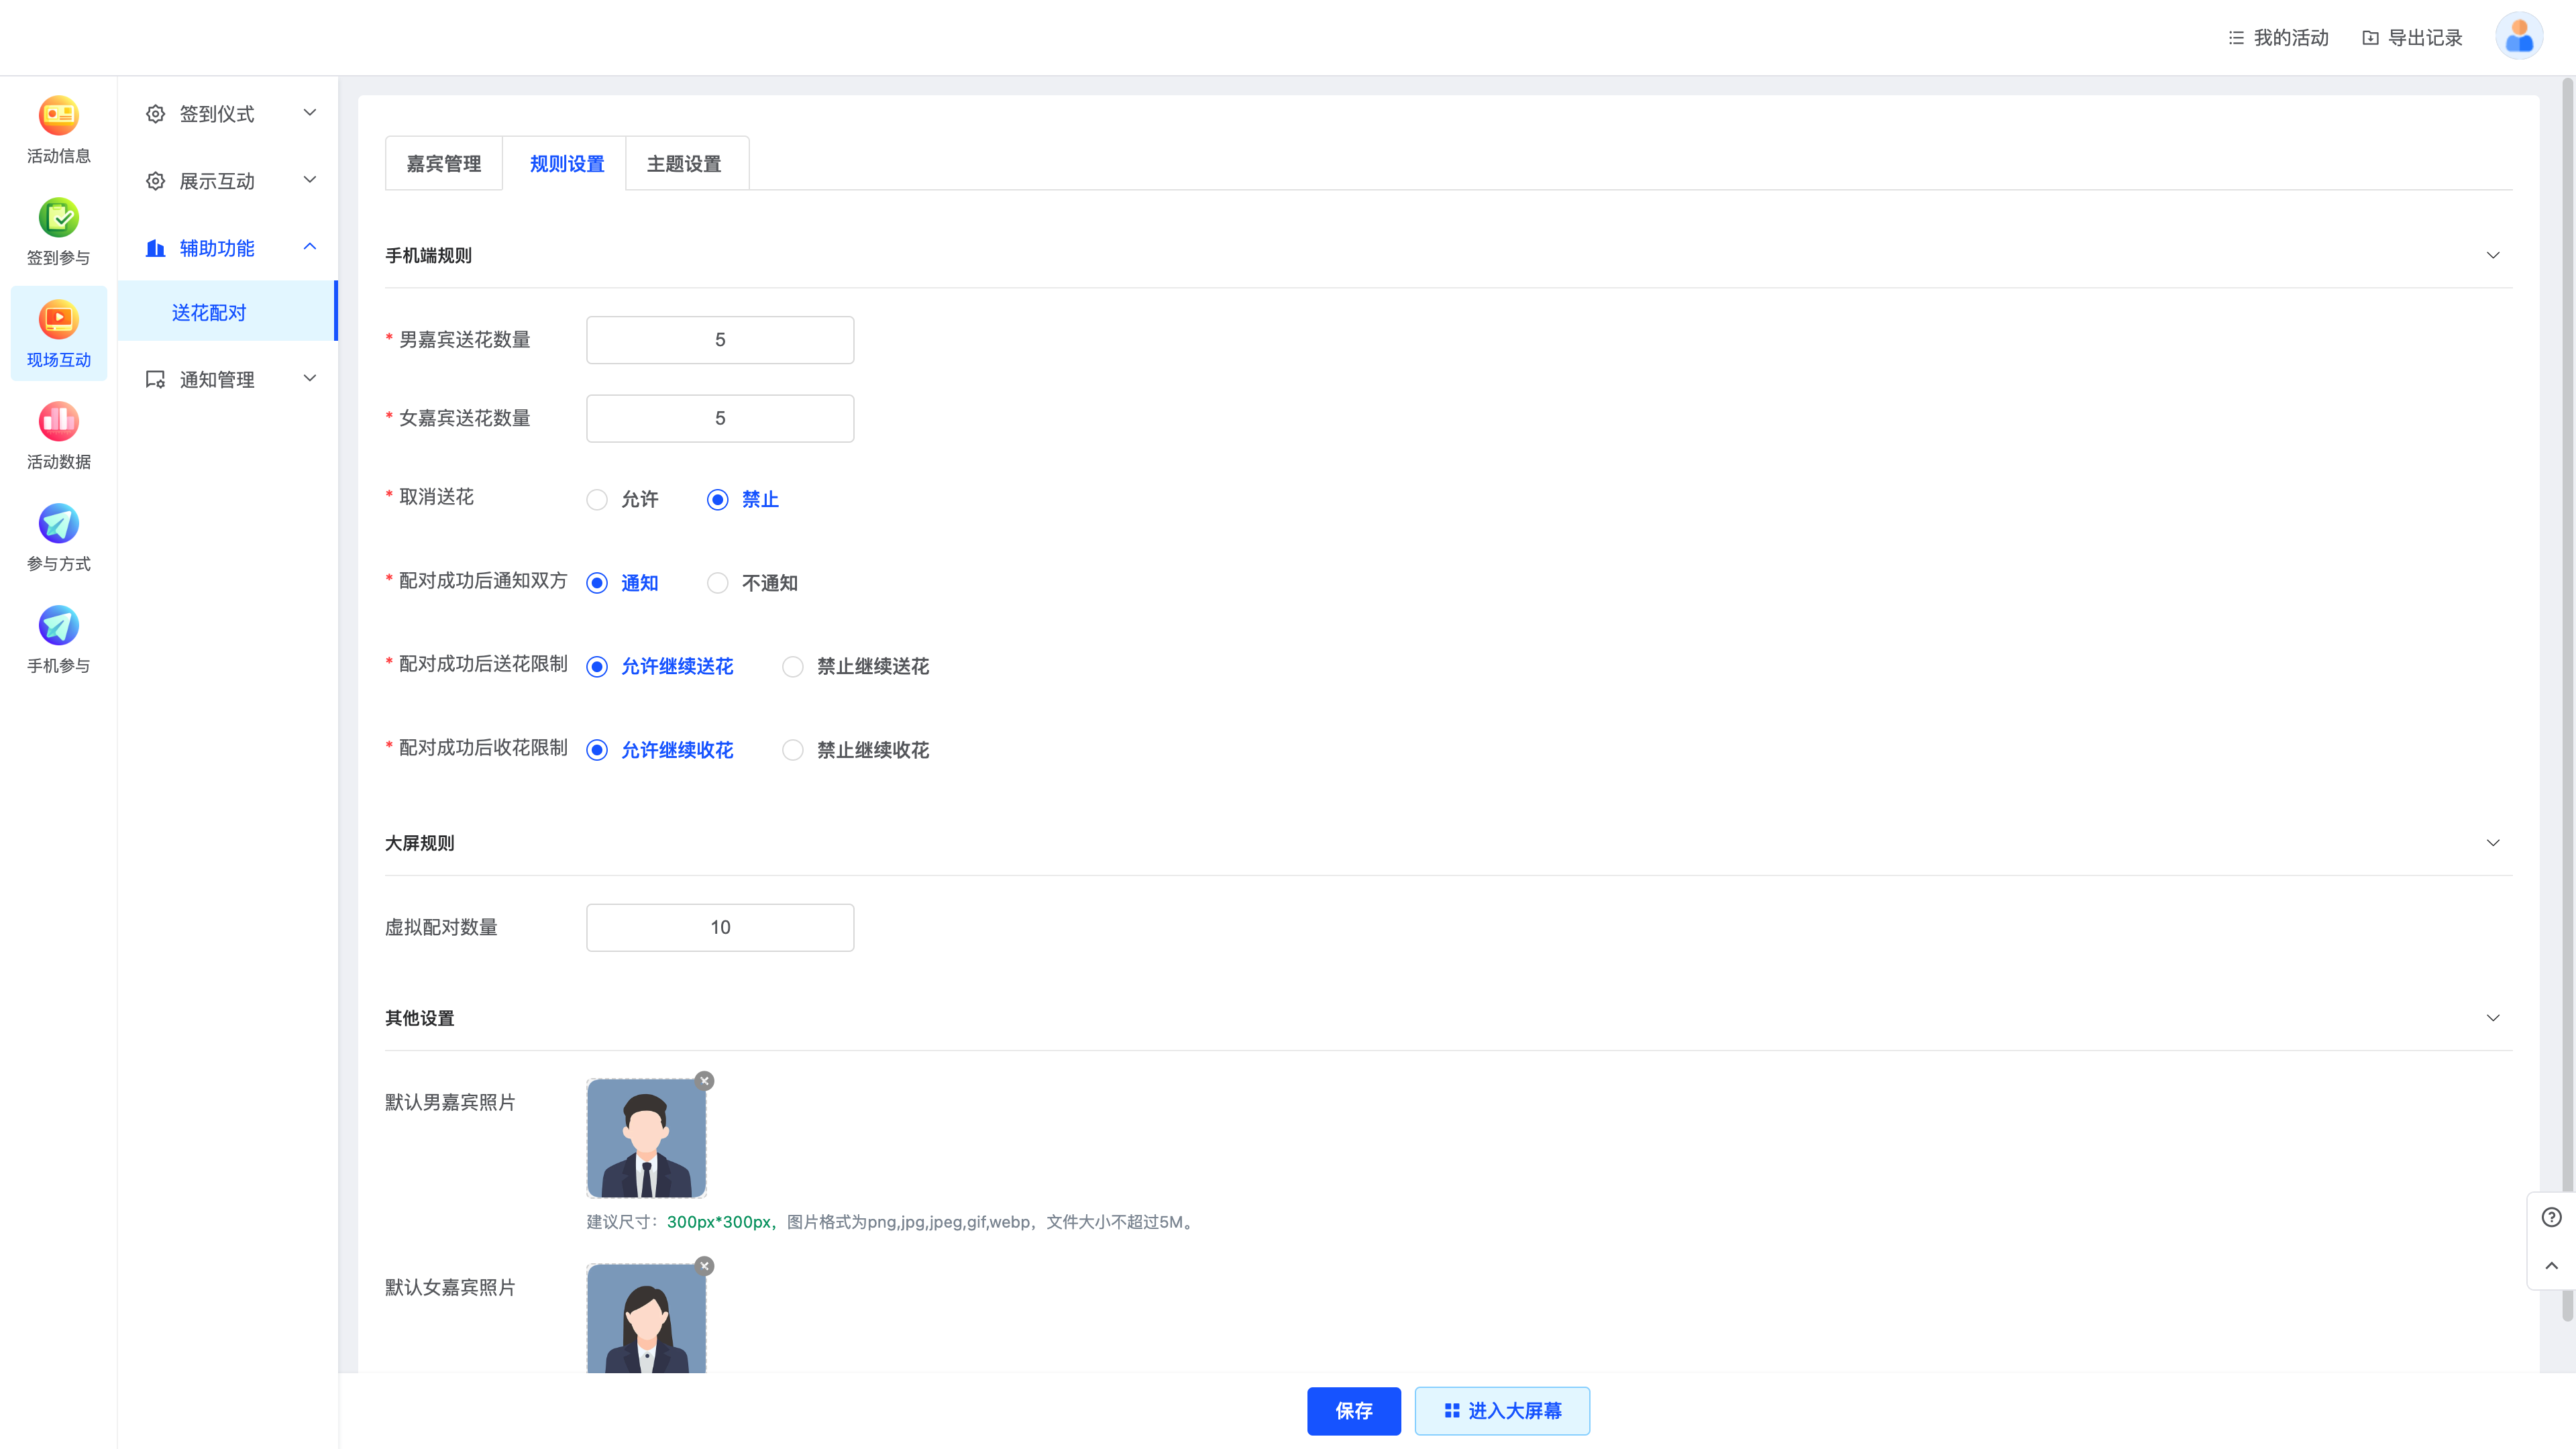Click the page vertical scrollbar
This screenshot has width=2576, height=1449.
tap(2567, 700)
